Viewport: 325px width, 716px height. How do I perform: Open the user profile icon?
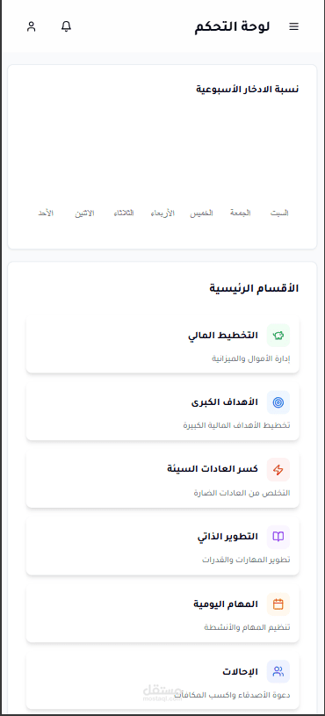pyautogui.click(x=31, y=26)
